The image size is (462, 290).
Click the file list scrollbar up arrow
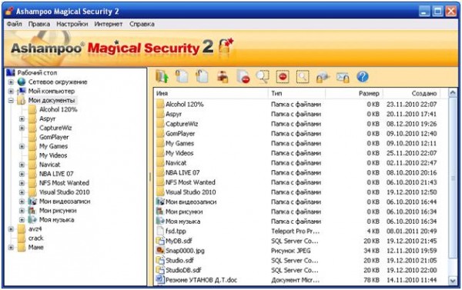[x=453, y=93]
